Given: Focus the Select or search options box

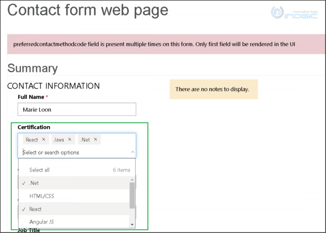Looking at the screenshot, I should coord(76,153).
